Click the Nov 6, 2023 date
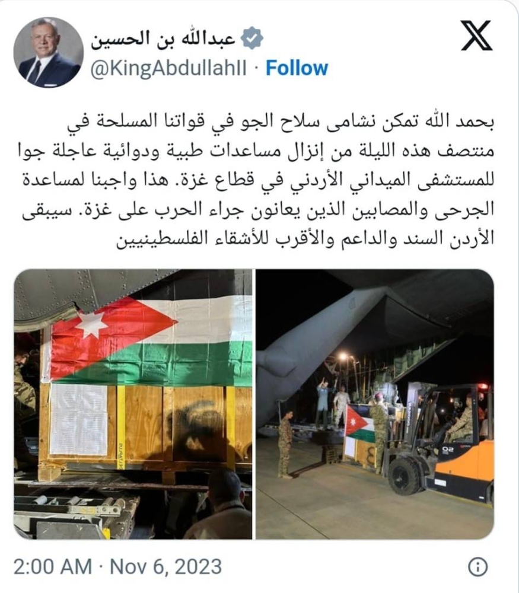This screenshot has width=519, height=593. [x=165, y=567]
